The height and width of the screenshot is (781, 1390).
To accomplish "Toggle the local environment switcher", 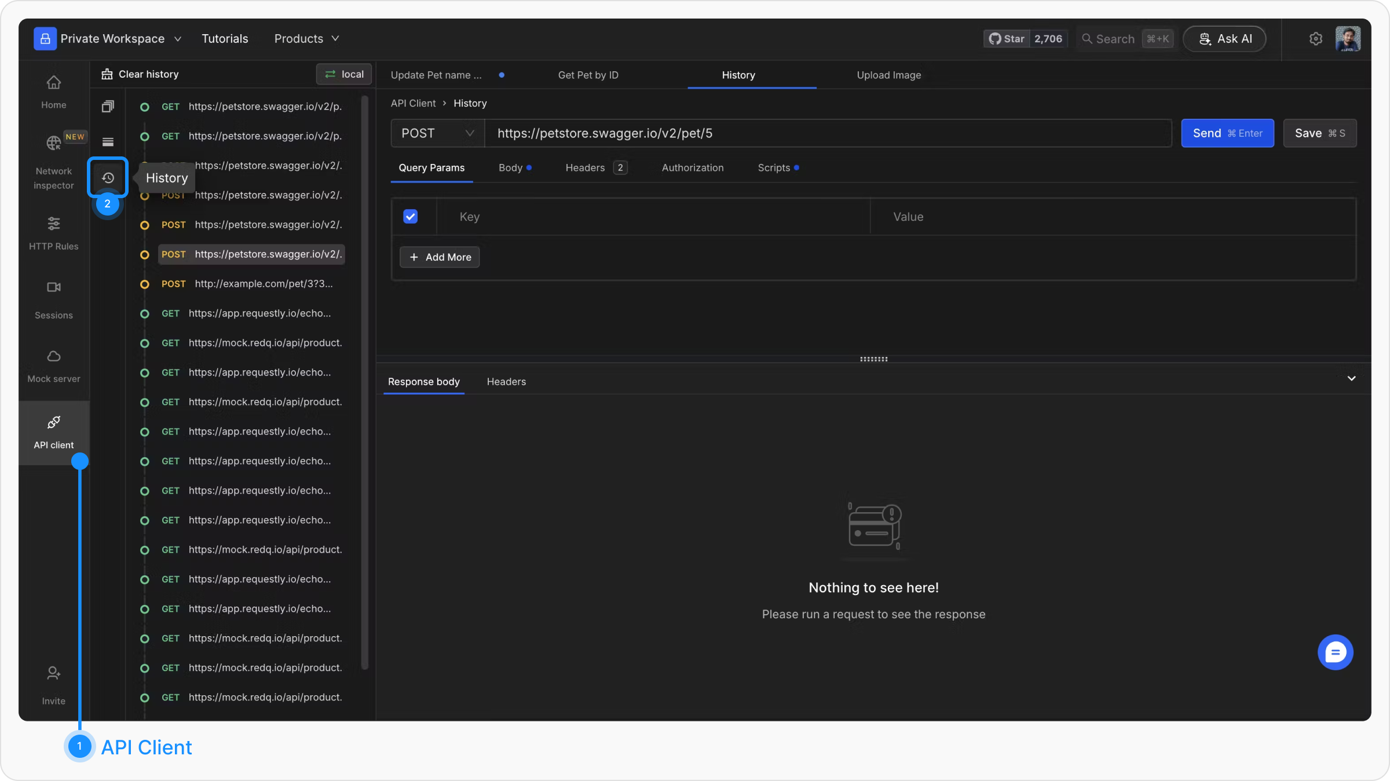I will 344,74.
